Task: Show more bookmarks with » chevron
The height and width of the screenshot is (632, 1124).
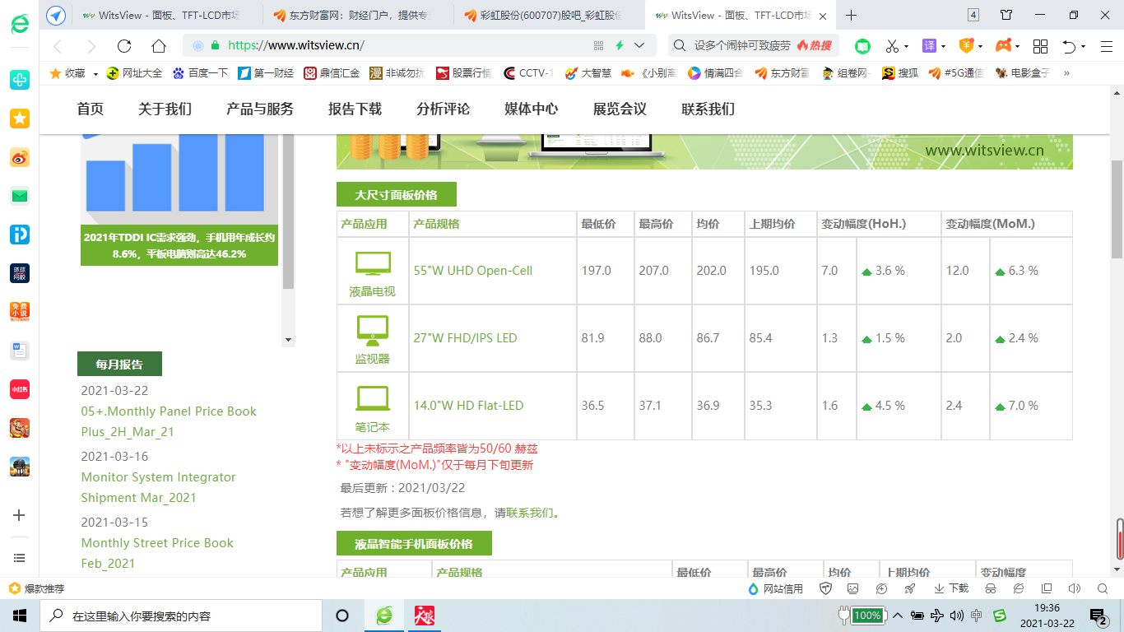Action: point(1066,73)
